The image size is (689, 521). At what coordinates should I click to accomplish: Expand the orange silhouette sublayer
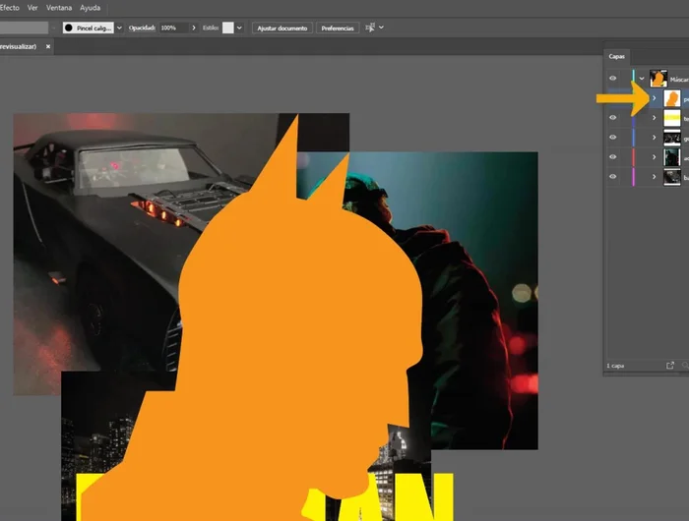click(655, 99)
